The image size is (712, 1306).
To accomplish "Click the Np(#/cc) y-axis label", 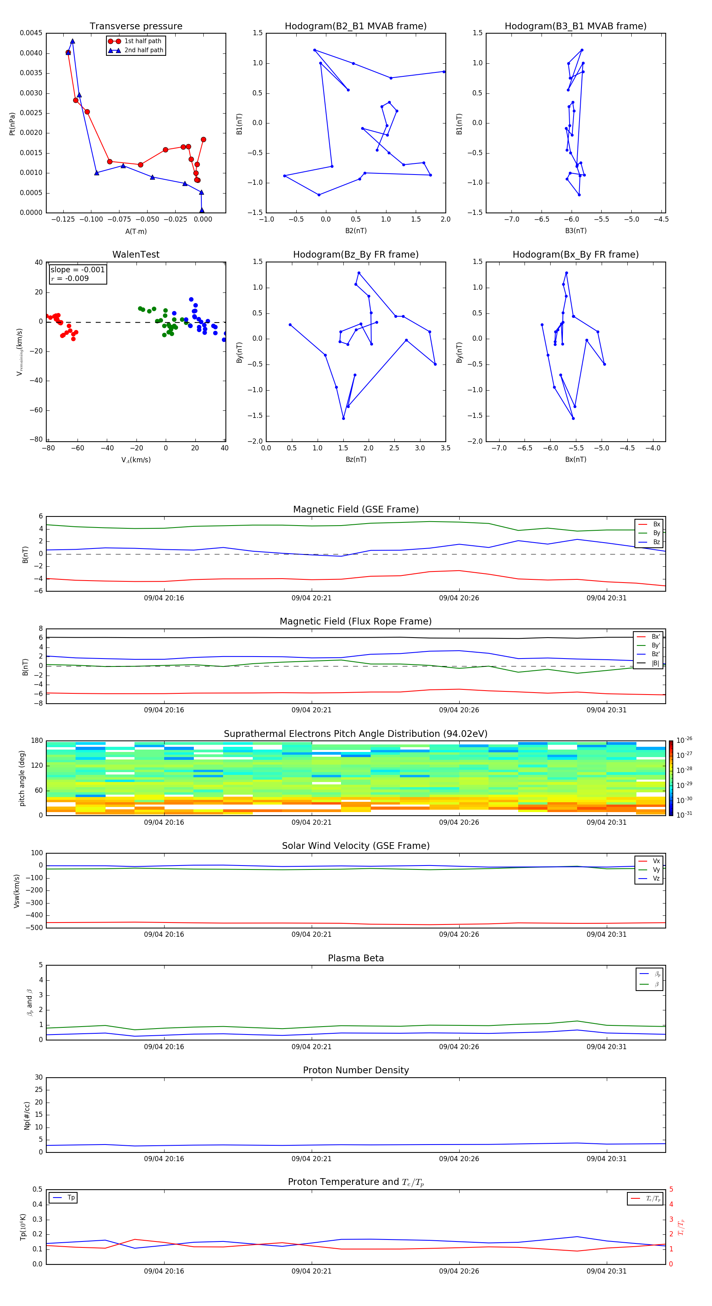I will point(27,1115).
